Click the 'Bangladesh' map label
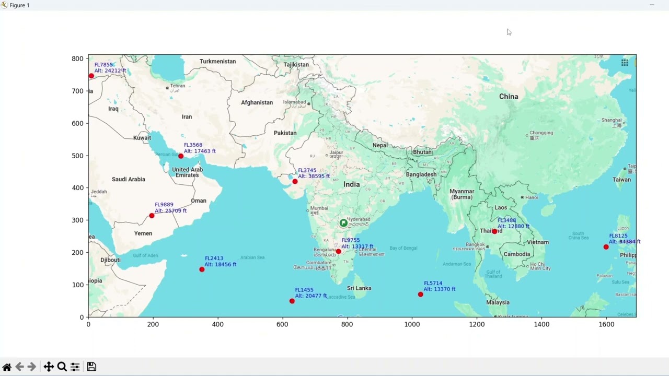Viewport: 669px width, 376px height. tap(421, 174)
